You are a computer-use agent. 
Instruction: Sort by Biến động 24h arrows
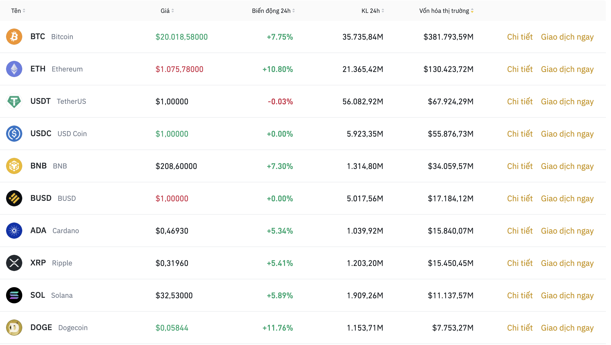[294, 11]
